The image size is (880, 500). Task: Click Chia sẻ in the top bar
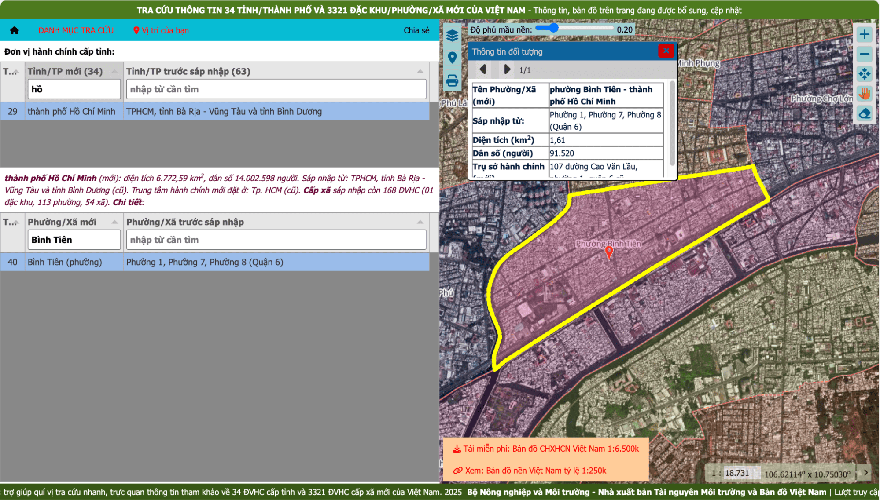(x=416, y=30)
